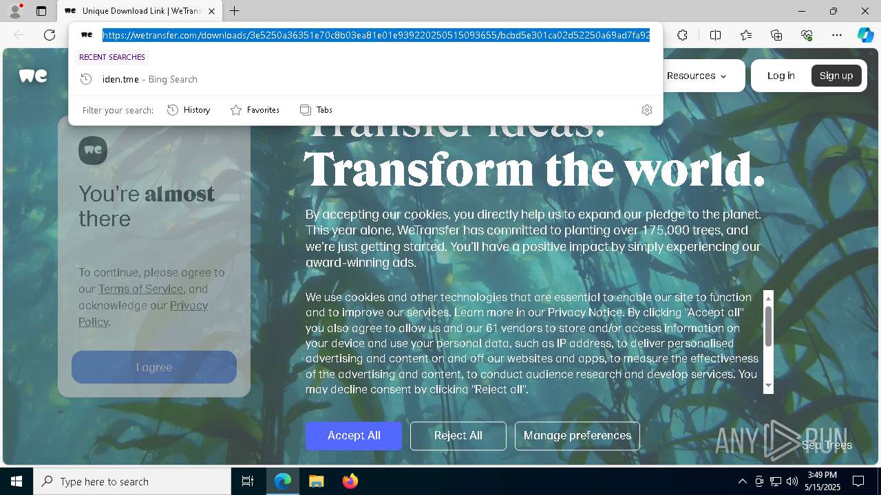
Task: Open Task View on the taskbar
Action: click(x=248, y=481)
